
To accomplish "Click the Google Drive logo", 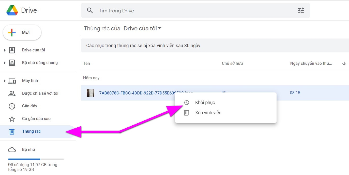I will coord(11,10).
